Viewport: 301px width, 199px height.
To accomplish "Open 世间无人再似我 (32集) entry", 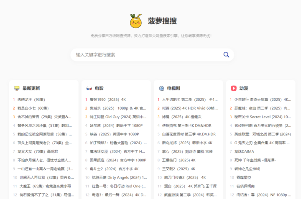I will (47, 178).
